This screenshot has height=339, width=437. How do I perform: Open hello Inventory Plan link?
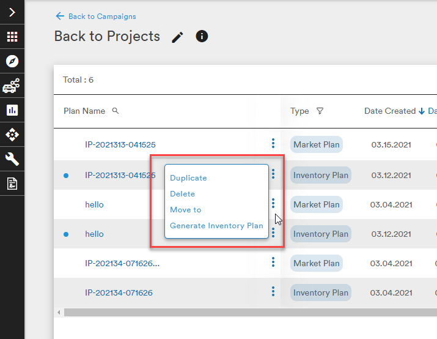[94, 234]
